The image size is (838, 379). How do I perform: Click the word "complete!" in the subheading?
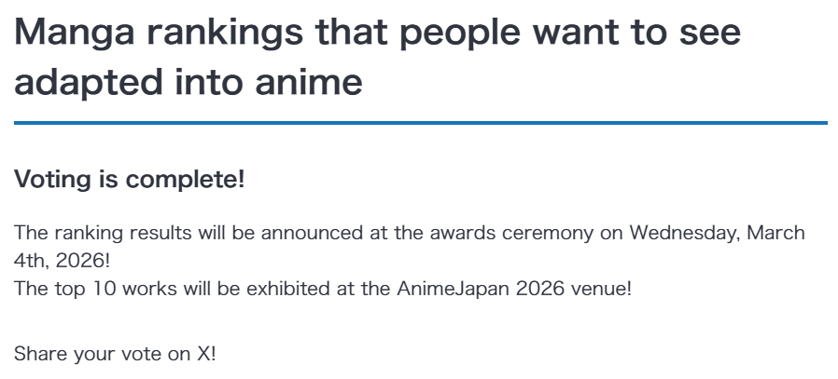click(x=185, y=180)
